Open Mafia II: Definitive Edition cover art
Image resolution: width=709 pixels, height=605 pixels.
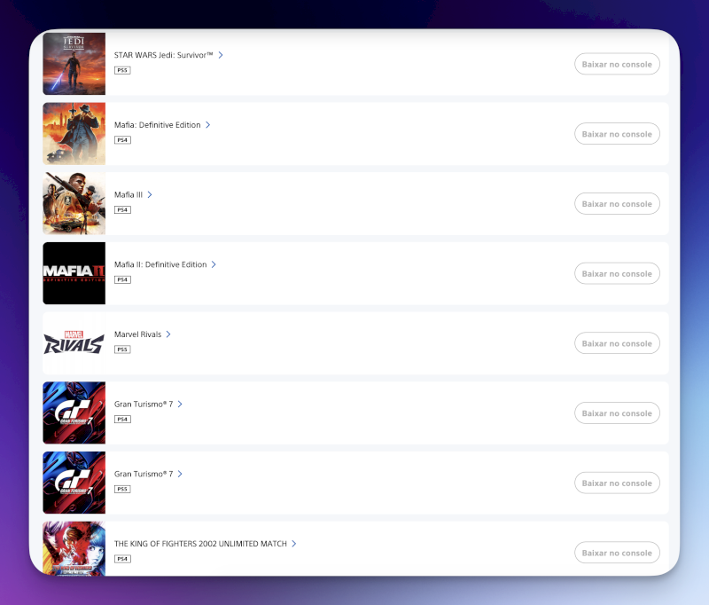(x=74, y=273)
